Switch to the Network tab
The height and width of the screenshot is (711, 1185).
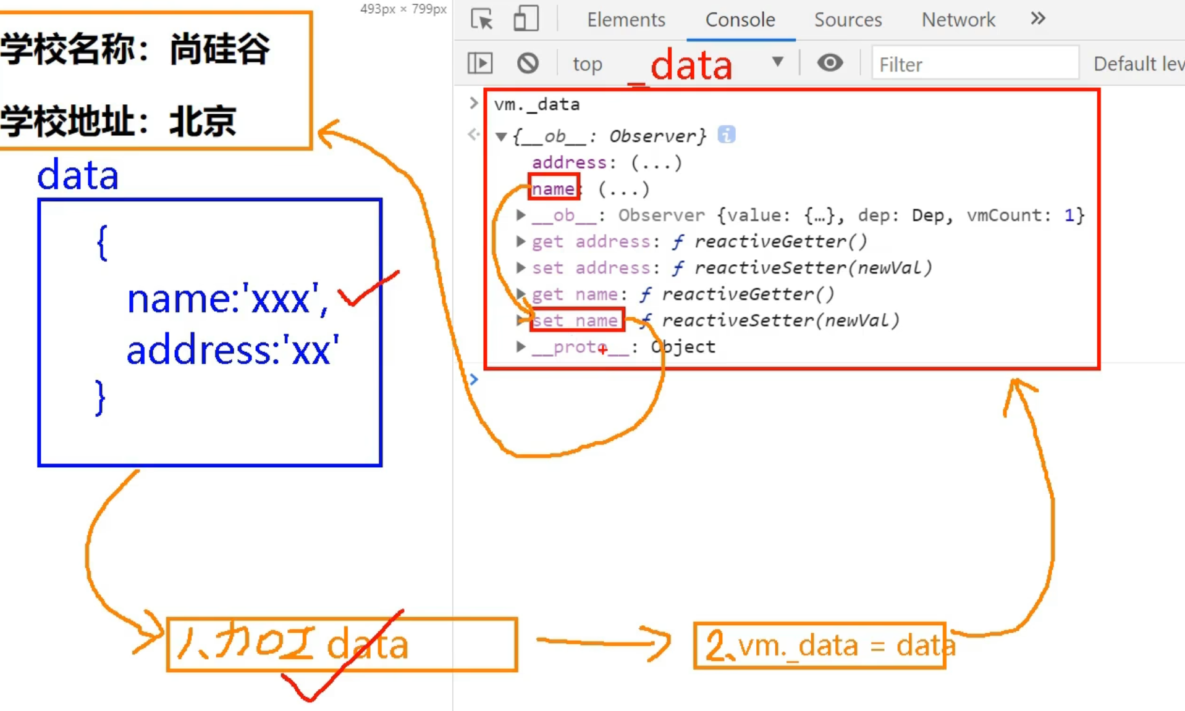[x=958, y=20]
